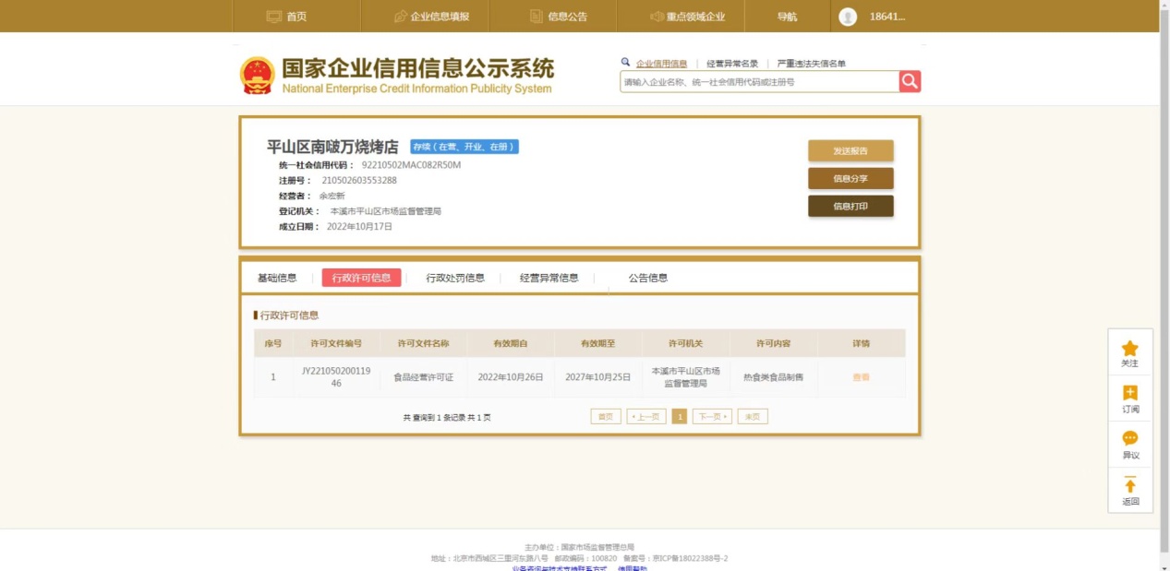The height and width of the screenshot is (571, 1170).
Task: Switch to the 行政处罚信息 tab
Action: click(455, 278)
